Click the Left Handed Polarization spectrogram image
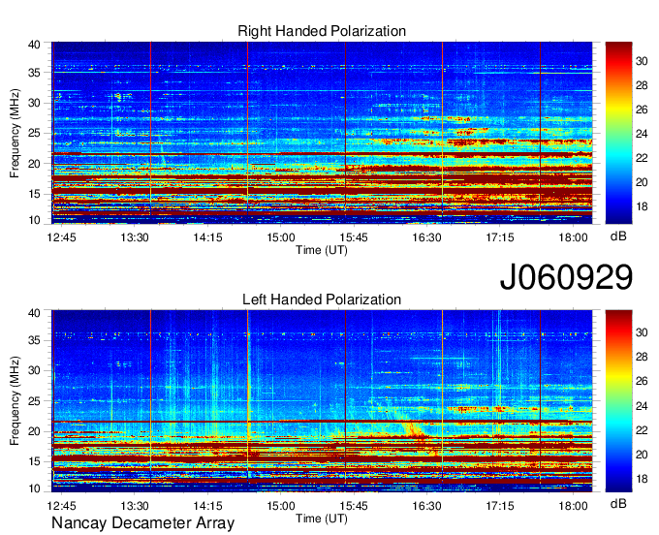Screen dimensions: 659x535 coord(322,401)
